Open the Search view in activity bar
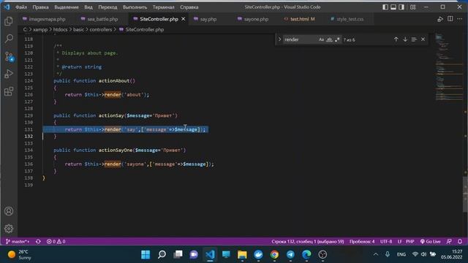This screenshot has height=263, width=468. 9,39
